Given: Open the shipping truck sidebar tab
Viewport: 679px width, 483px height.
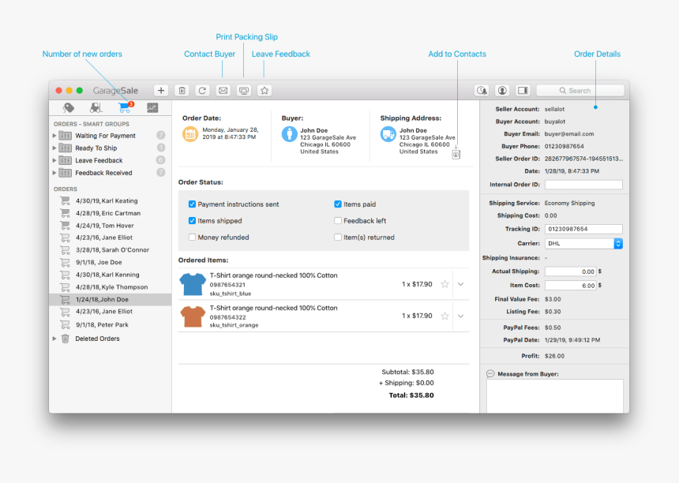Looking at the screenshot, I should click(96, 107).
